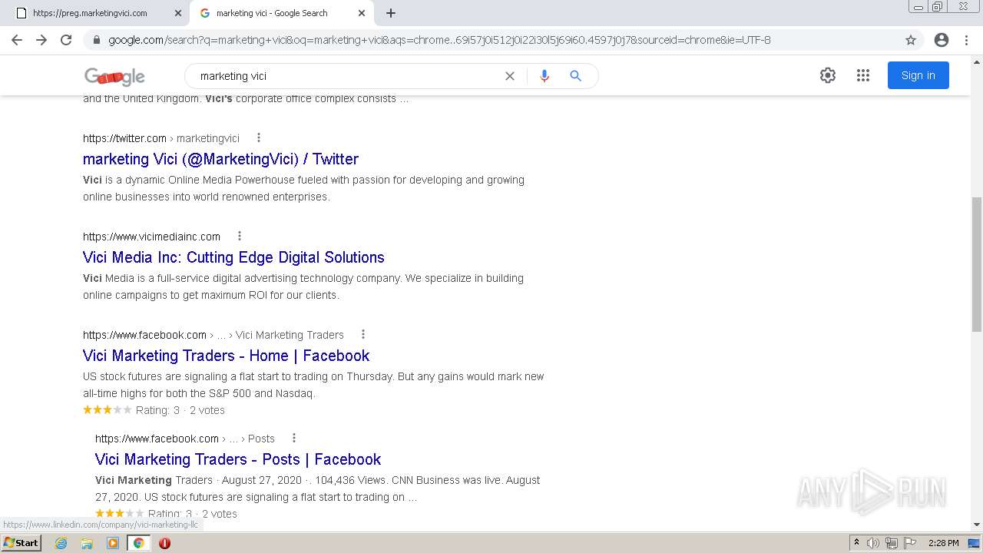This screenshot has height=553, width=983.
Task: Open Vici Media Inc: Cutting Edge Digital Solutions
Action: [x=233, y=257]
